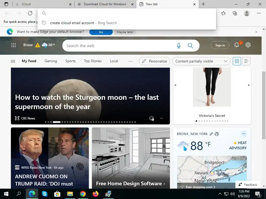Click the Sign in button
Screen dimensions: 266x199
[x=220, y=45]
